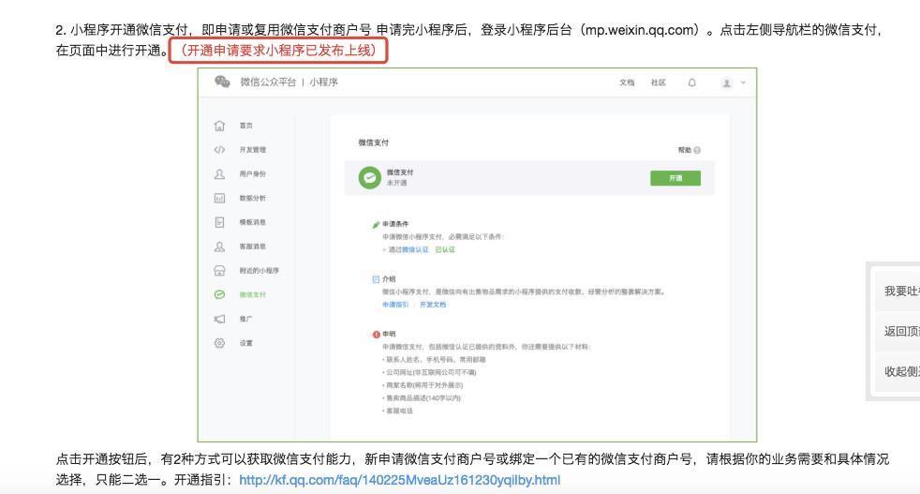Viewport: 920px width, 494px height.
Task: Open the 开发文档 link
Action: (433, 305)
